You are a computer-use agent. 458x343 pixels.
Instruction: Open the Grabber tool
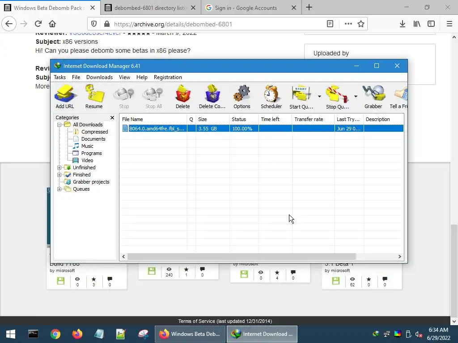click(373, 97)
